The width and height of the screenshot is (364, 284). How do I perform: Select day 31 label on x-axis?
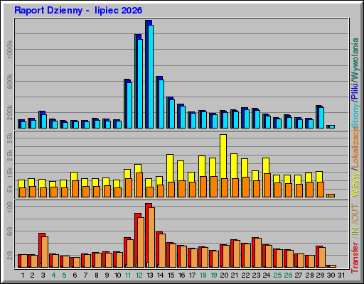[x=341, y=275]
